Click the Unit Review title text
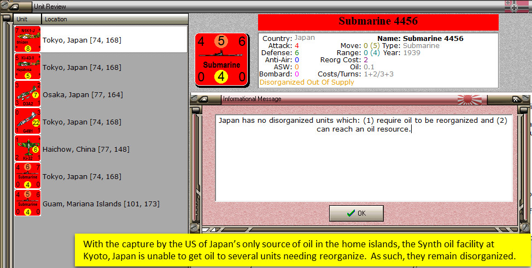The width and height of the screenshot is (532, 268). 50,6
